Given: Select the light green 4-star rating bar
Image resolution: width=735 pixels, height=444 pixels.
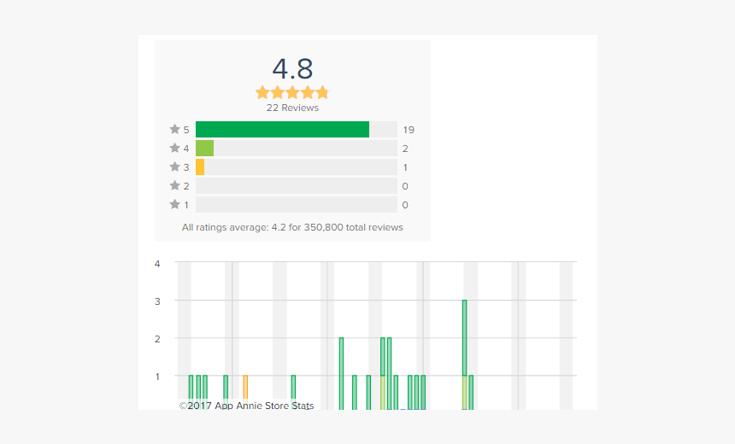Looking at the screenshot, I should tap(204, 149).
